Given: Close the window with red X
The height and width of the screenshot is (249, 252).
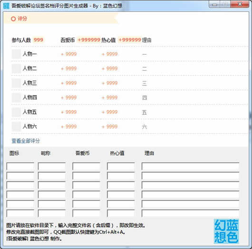Looking at the screenshot, I should click(x=240, y=4).
